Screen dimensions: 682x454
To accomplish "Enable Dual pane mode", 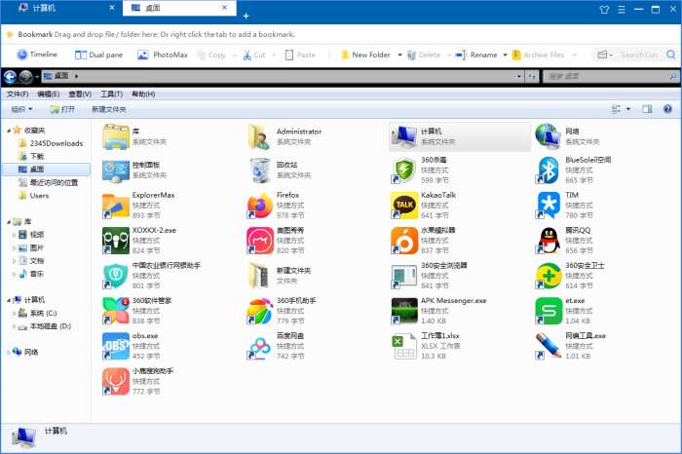I will coord(98,55).
